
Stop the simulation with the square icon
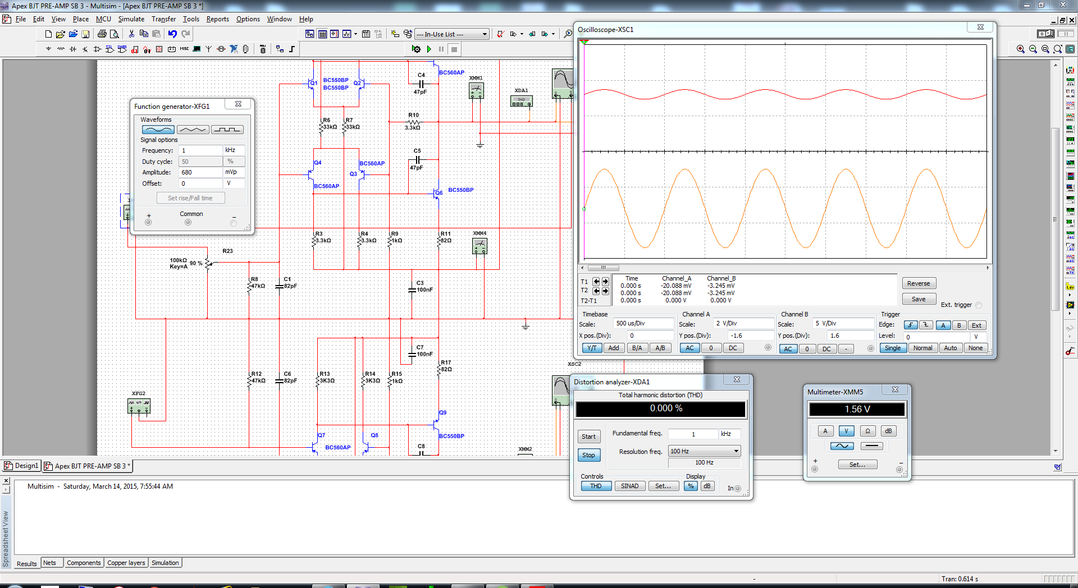point(454,49)
